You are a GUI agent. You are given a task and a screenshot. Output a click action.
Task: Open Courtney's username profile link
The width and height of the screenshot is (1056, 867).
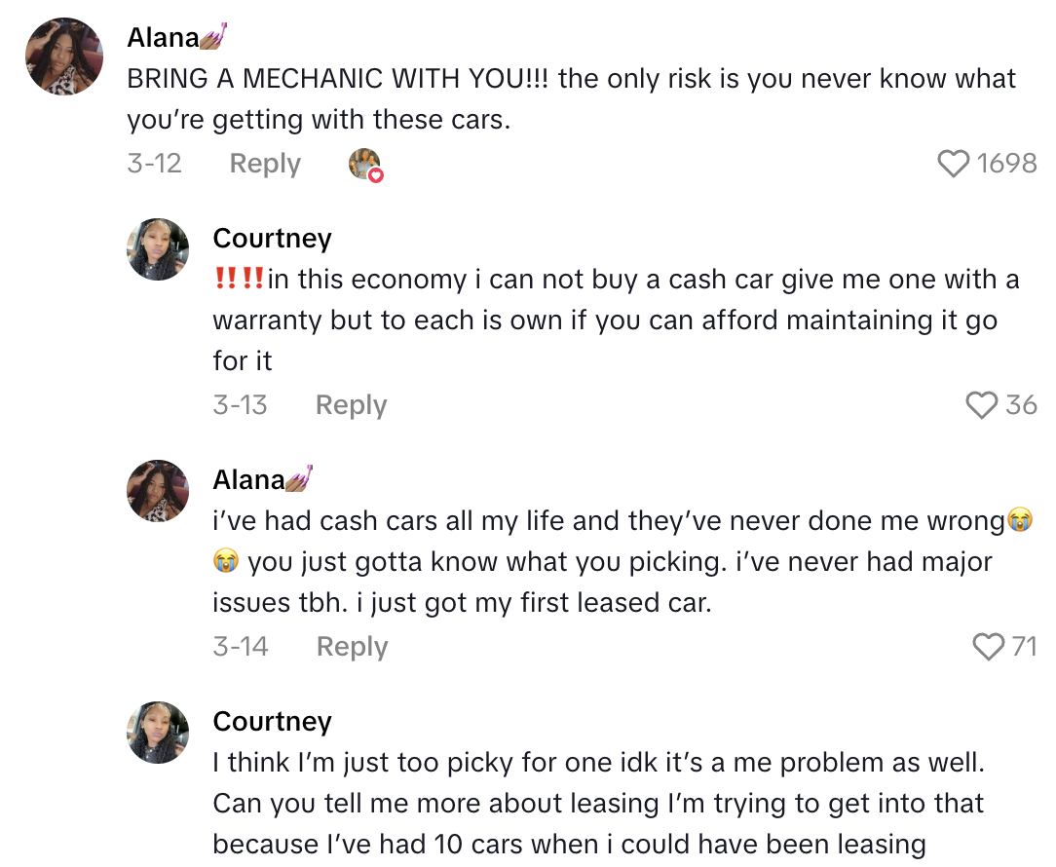coord(272,238)
